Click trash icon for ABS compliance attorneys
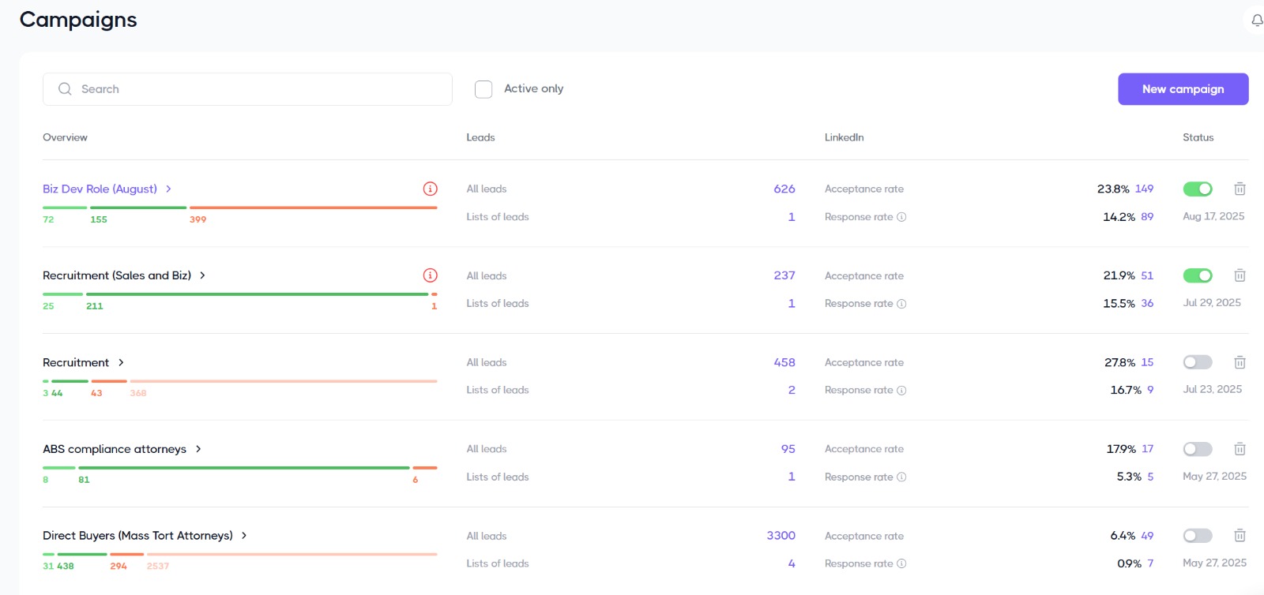1264x595 pixels. pyautogui.click(x=1240, y=449)
